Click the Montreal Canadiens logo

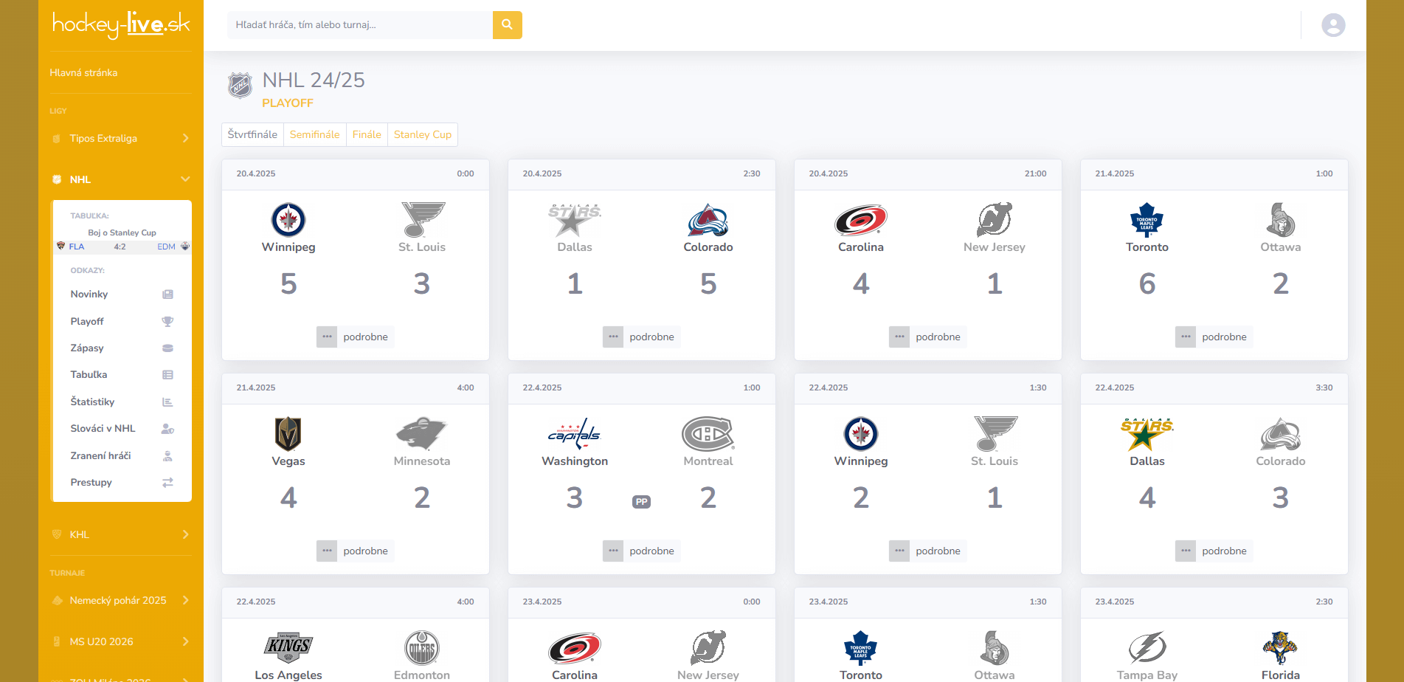click(708, 433)
